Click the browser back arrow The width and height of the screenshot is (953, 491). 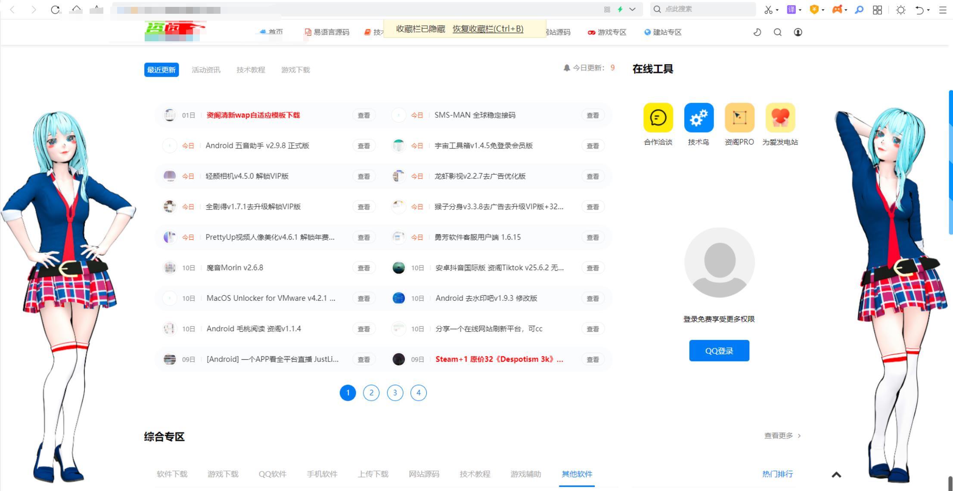(12, 9)
